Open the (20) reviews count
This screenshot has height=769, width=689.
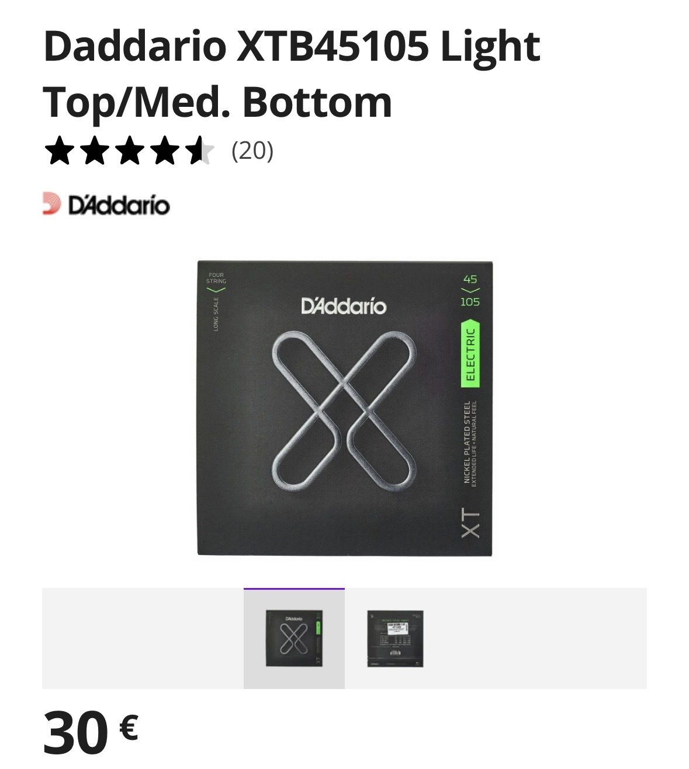point(252,151)
